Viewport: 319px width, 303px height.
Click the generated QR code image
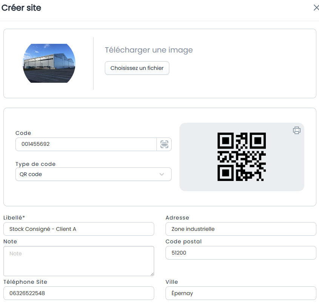pyautogui.click(x=242, y=157)
